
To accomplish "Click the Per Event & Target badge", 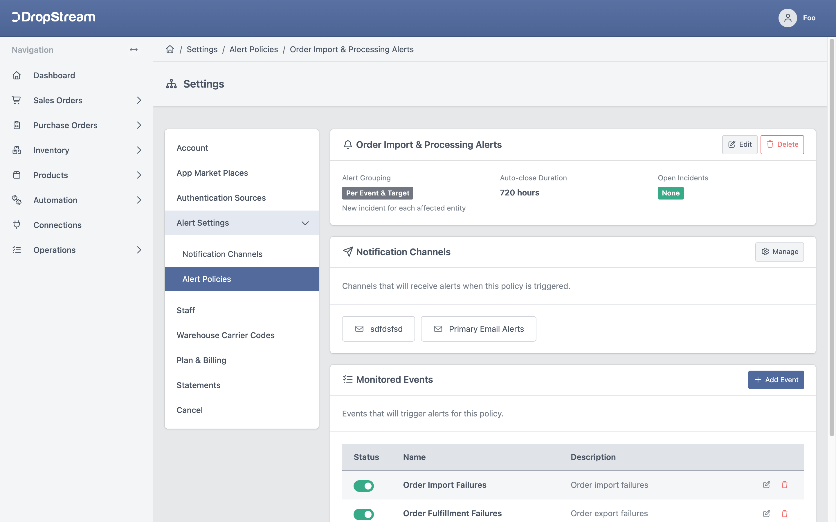I will tap(378, 193).
